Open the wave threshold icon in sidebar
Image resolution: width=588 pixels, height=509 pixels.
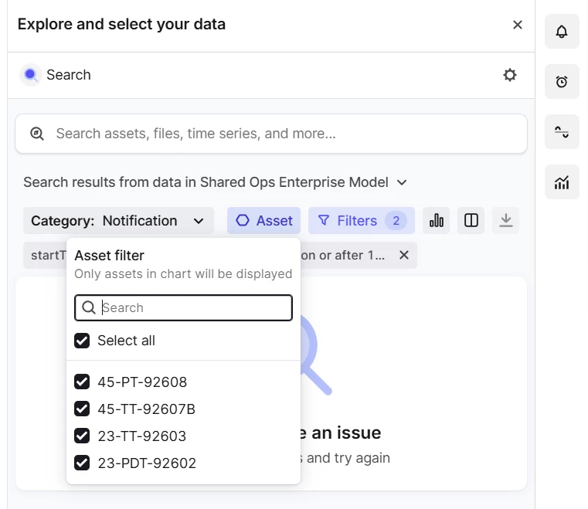click(x=562, y=132)
